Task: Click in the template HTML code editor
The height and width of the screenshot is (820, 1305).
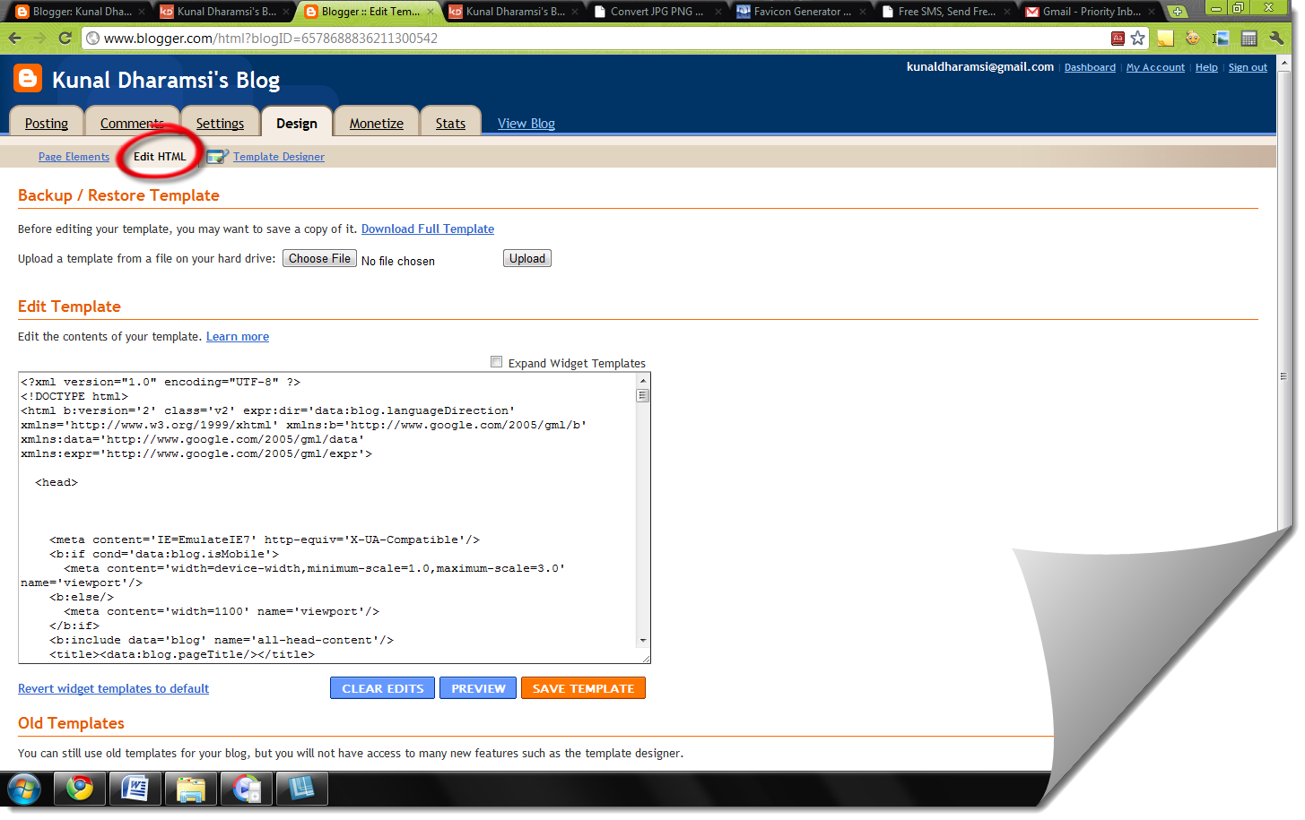Action: click(327, 518)
